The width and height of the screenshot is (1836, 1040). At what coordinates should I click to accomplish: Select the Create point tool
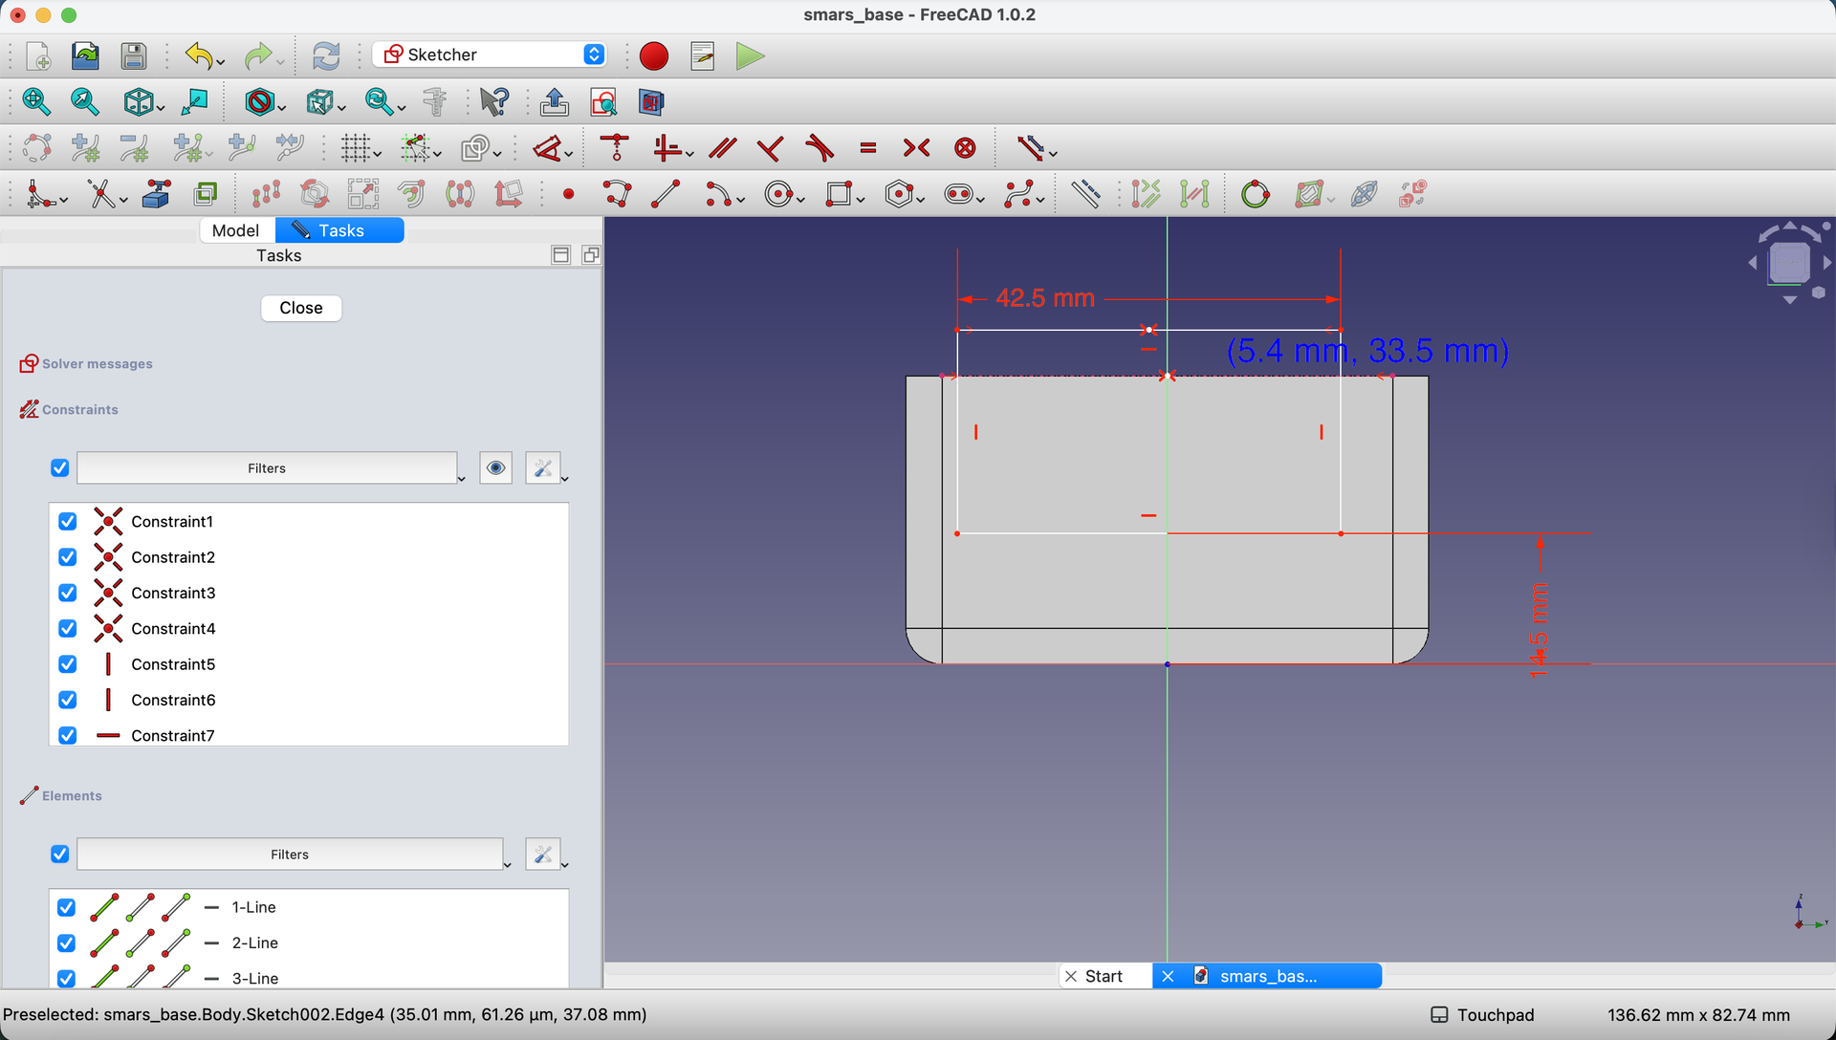(568, 194)
